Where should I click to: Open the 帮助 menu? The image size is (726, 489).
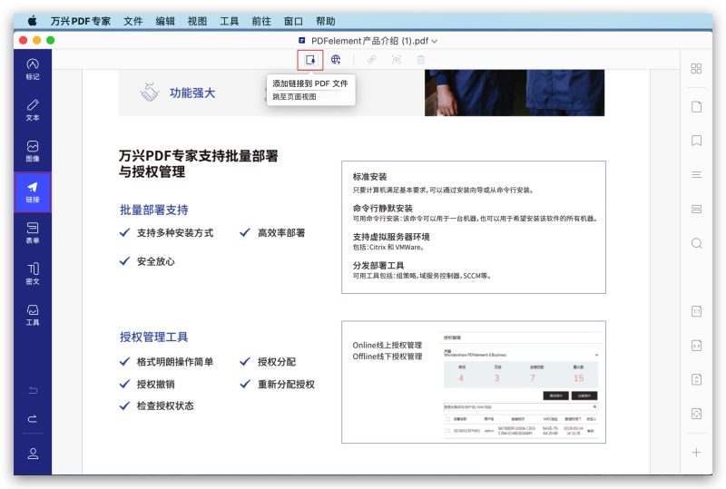pos(326,21)
